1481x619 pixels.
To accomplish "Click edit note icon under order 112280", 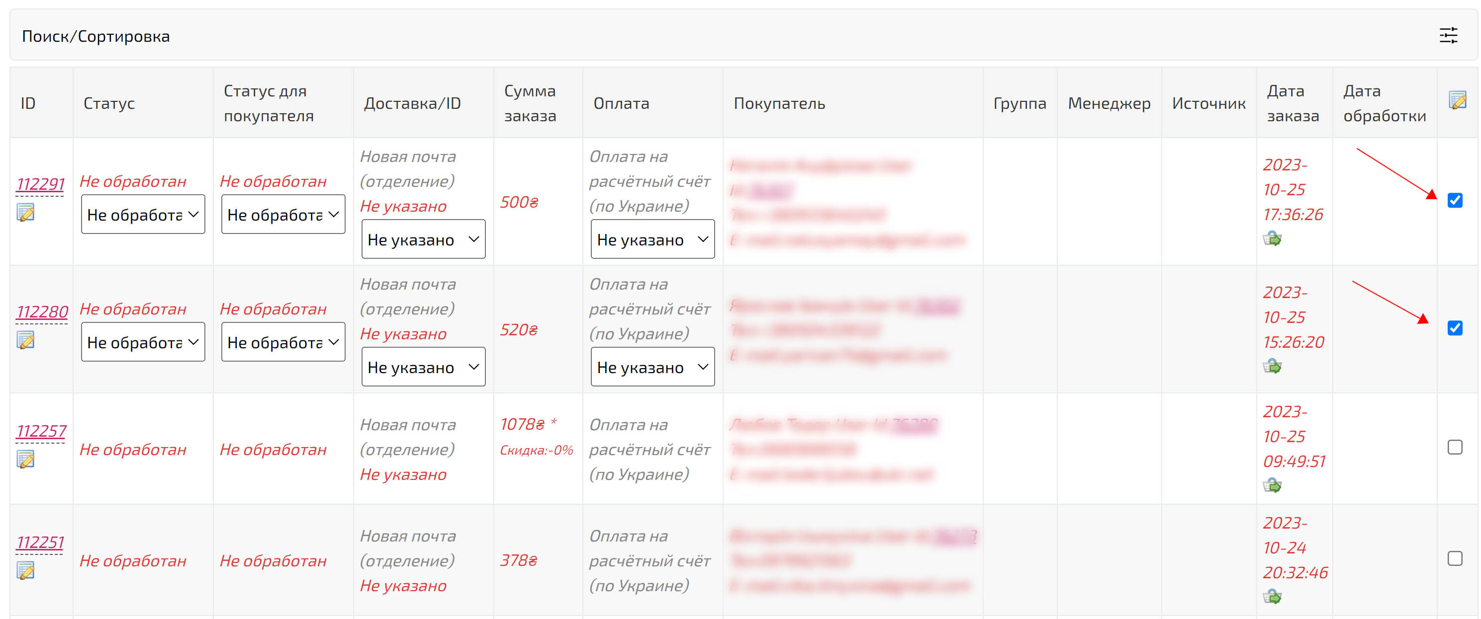I will [x=25, y=340].
